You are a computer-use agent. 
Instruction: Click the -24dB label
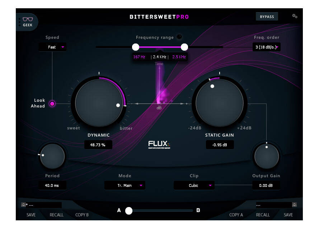pyautogui.click(x=195, y=128)
